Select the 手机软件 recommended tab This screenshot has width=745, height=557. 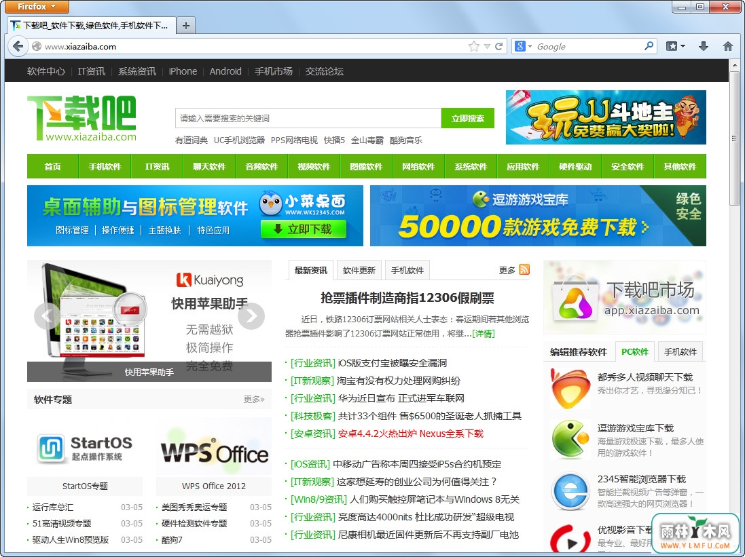[680, 351]
